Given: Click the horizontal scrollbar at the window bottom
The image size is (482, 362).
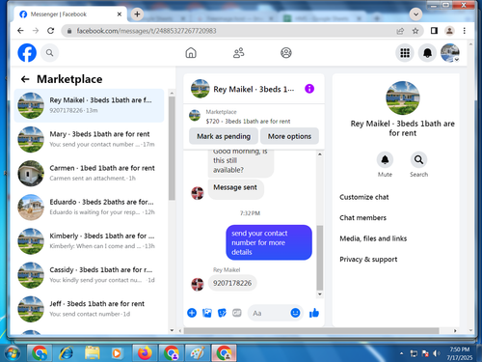Looking at the screenshot, I should 311,331.
